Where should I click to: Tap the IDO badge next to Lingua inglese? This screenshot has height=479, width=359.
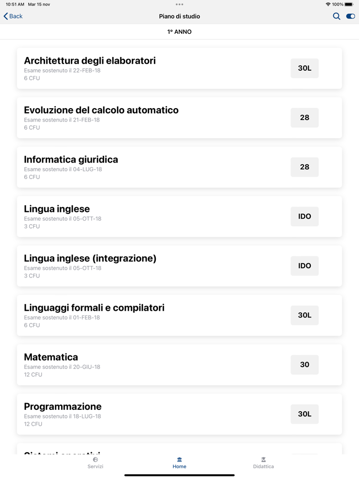304,216
